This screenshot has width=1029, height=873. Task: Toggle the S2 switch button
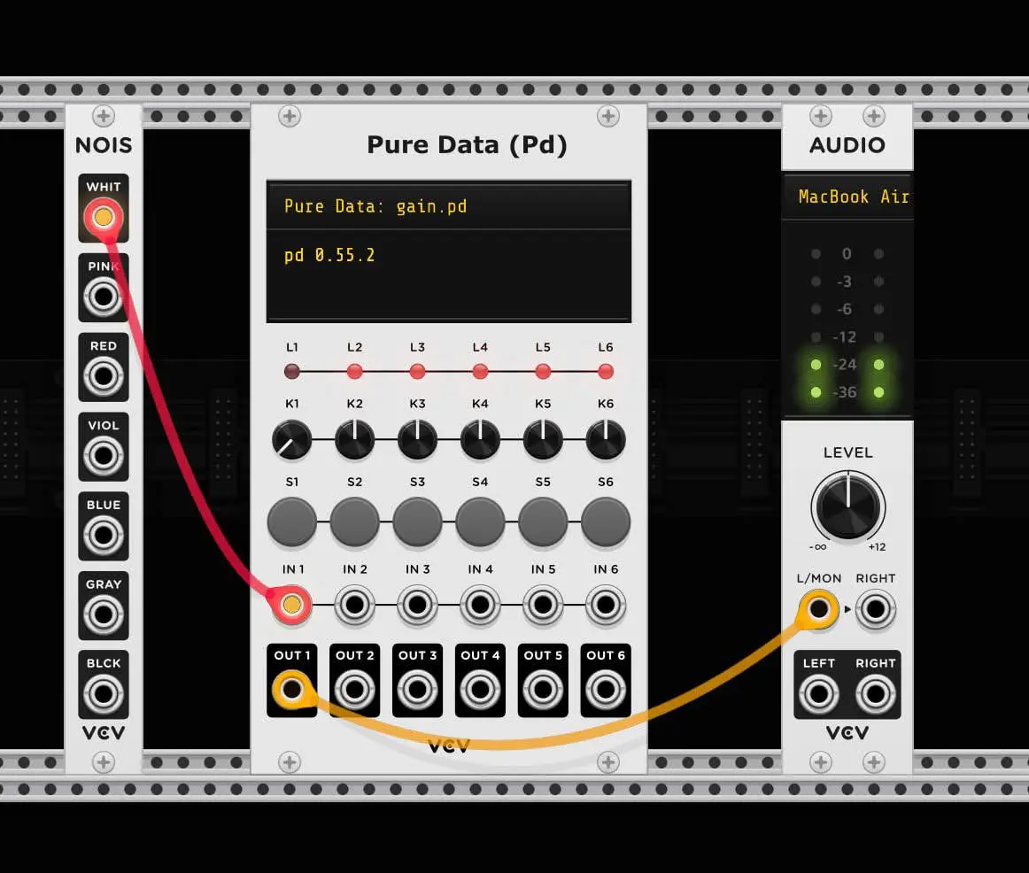[354, 522]
